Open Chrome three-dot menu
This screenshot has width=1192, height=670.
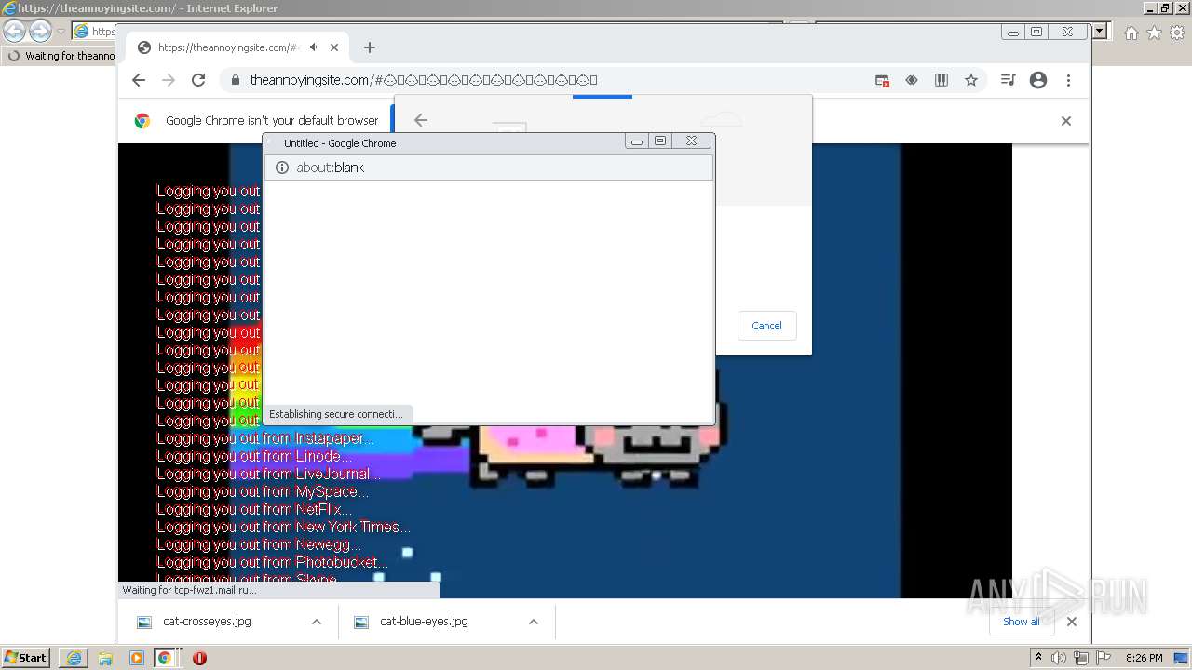1068,80
